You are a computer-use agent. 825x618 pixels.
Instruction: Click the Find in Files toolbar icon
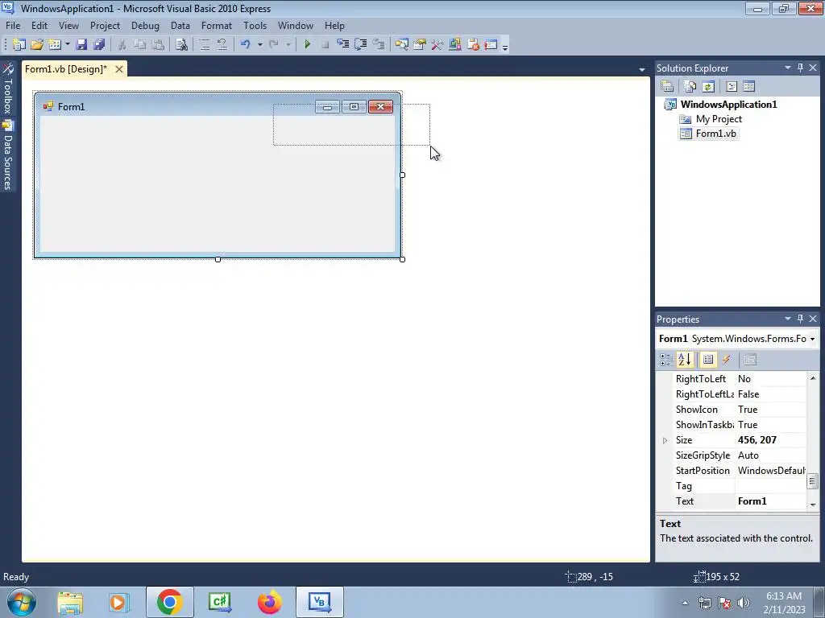tap(181, 45)
